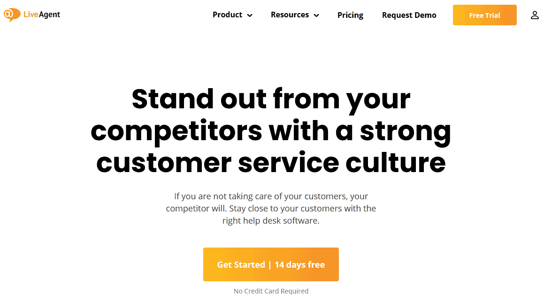Click the Get Started button
544x301 pixels.
point(271,264)
